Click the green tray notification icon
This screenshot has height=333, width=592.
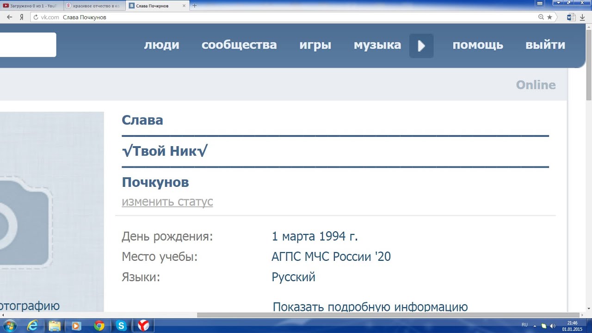(x=544, y=326)
